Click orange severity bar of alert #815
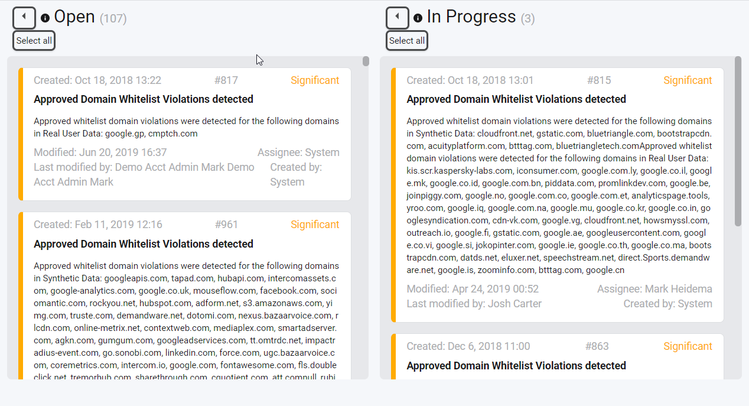 pyautogui.click(x=393, y=195)
